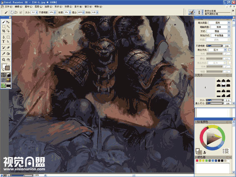Screen dimensions: 236x177
Task: Select the Layer Adjuster tool
Action: click(8, 22)
